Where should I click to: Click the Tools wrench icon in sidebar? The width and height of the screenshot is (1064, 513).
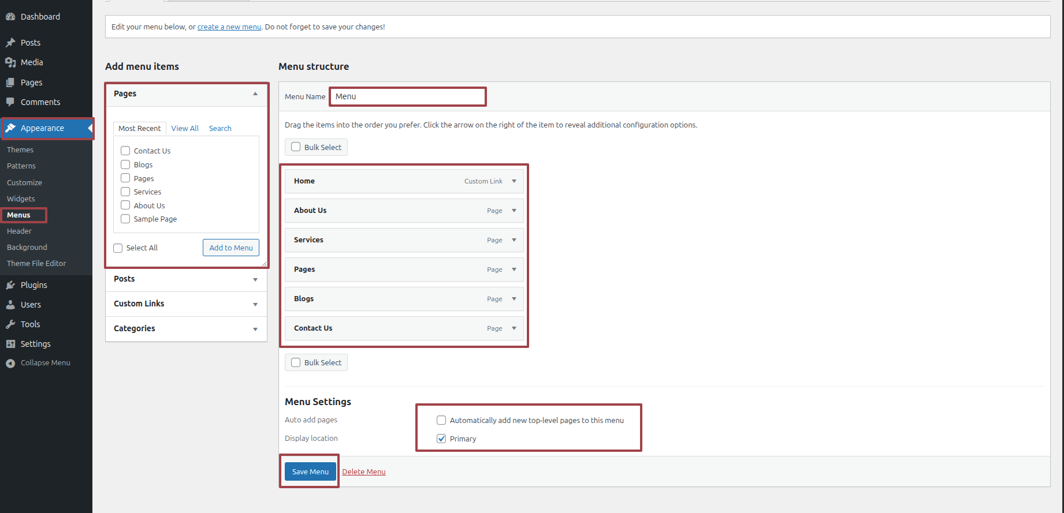pos(10,324)
